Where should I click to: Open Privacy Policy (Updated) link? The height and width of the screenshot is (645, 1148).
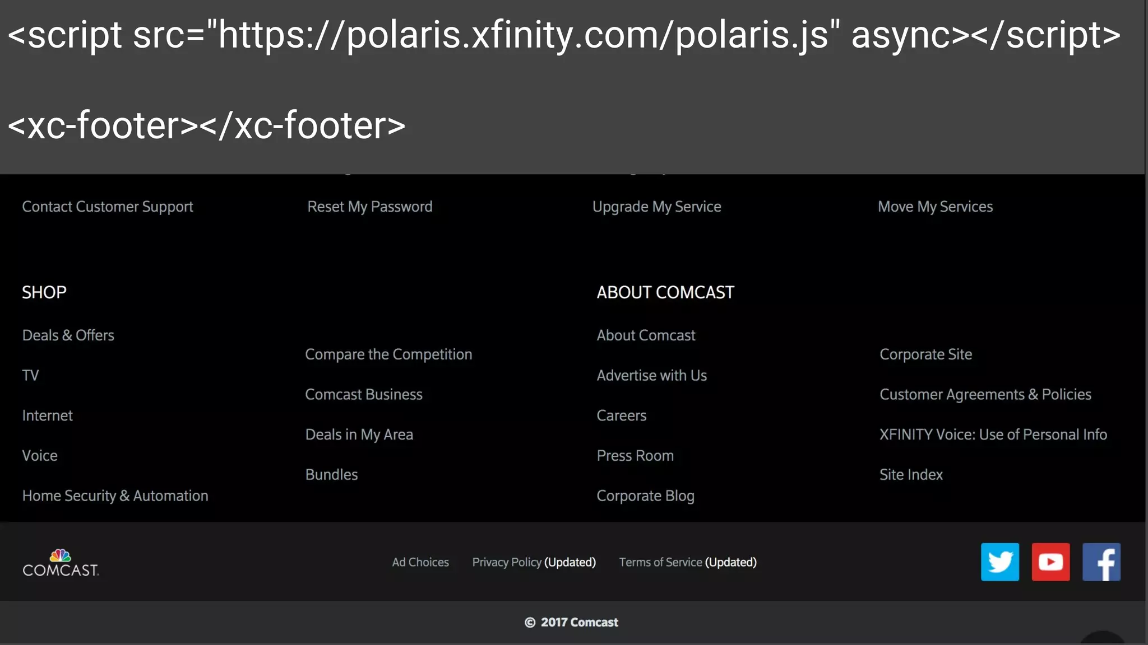pos(534,562)
